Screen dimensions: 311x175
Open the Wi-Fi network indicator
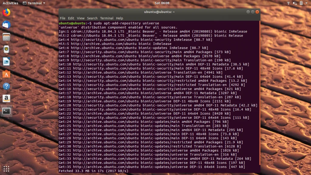tap(289, 3)
